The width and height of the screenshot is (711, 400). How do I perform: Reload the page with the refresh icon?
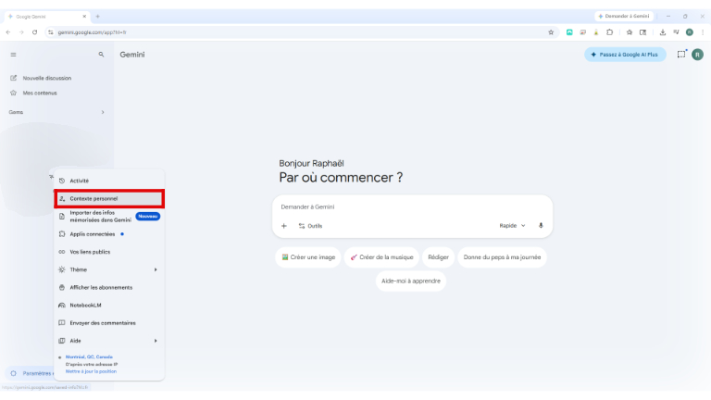click(x=35, y=31)
